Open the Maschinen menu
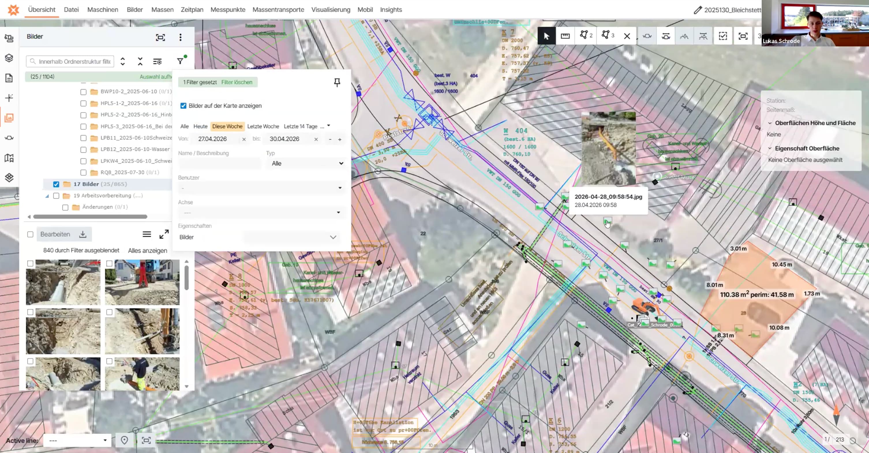This screenshot has width=869, height=453. [102, 10]
